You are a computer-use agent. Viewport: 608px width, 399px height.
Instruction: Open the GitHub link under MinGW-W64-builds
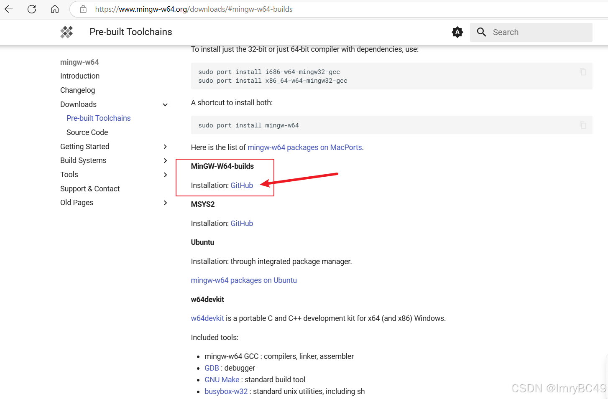coord(242,186)
